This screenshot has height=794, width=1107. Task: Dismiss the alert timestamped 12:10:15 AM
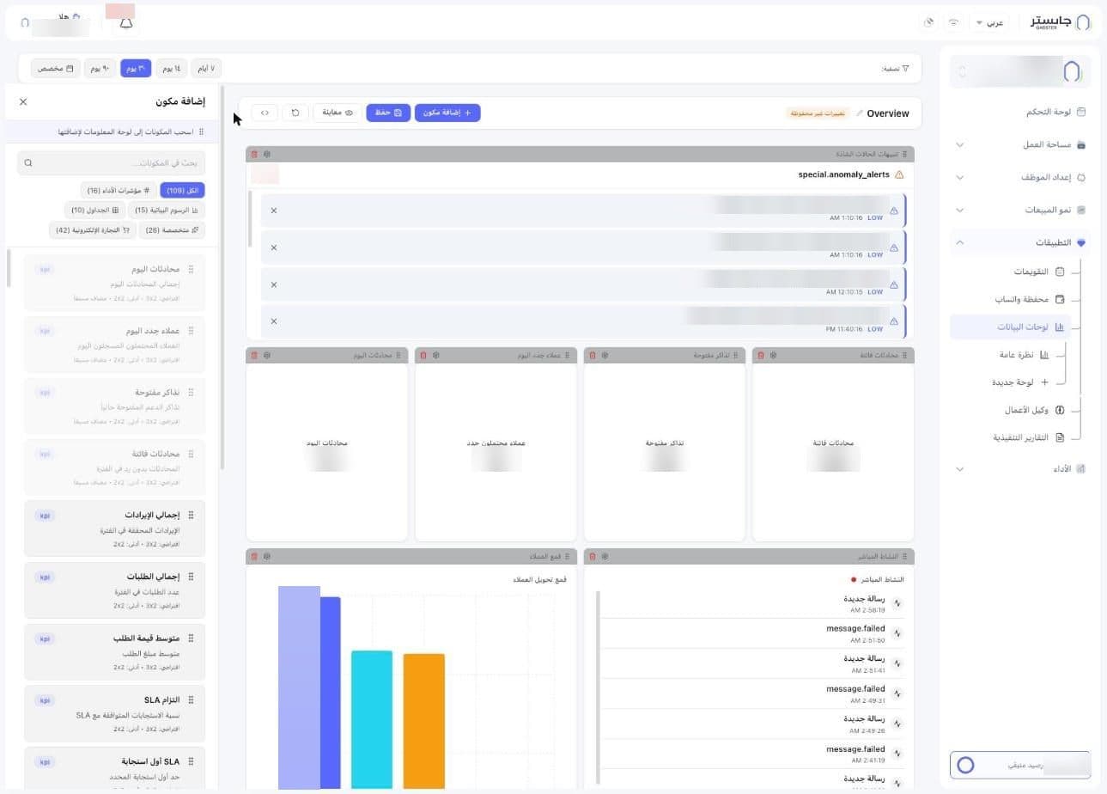pos(274,284)
